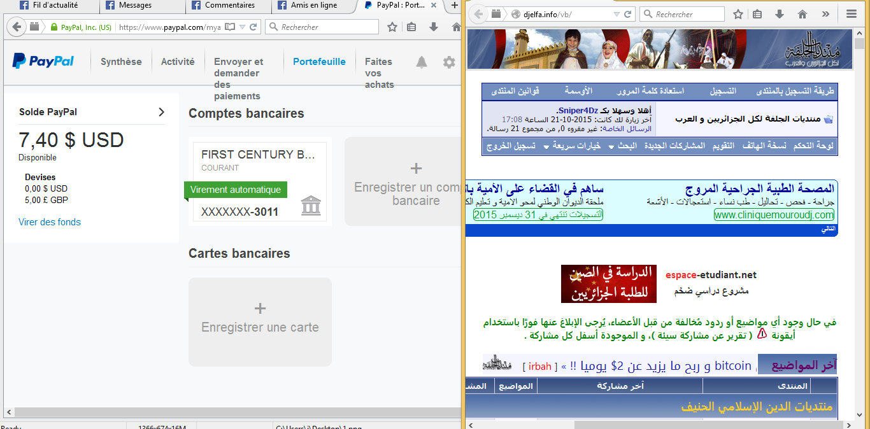The image size is (870, 429).
Task: Go to home page in djelfa.info window
Action: pos(802,14)
